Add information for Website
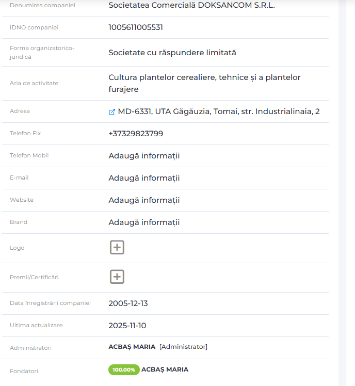Image resolution: width=355 pixels, height=386 pixels. coord(144,200)
